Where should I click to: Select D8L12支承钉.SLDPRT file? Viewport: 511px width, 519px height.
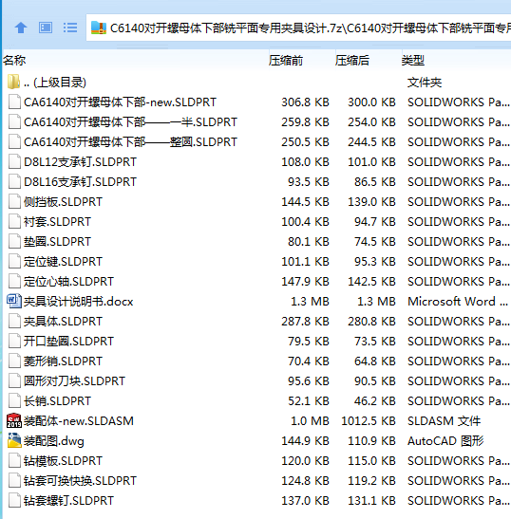80,162
